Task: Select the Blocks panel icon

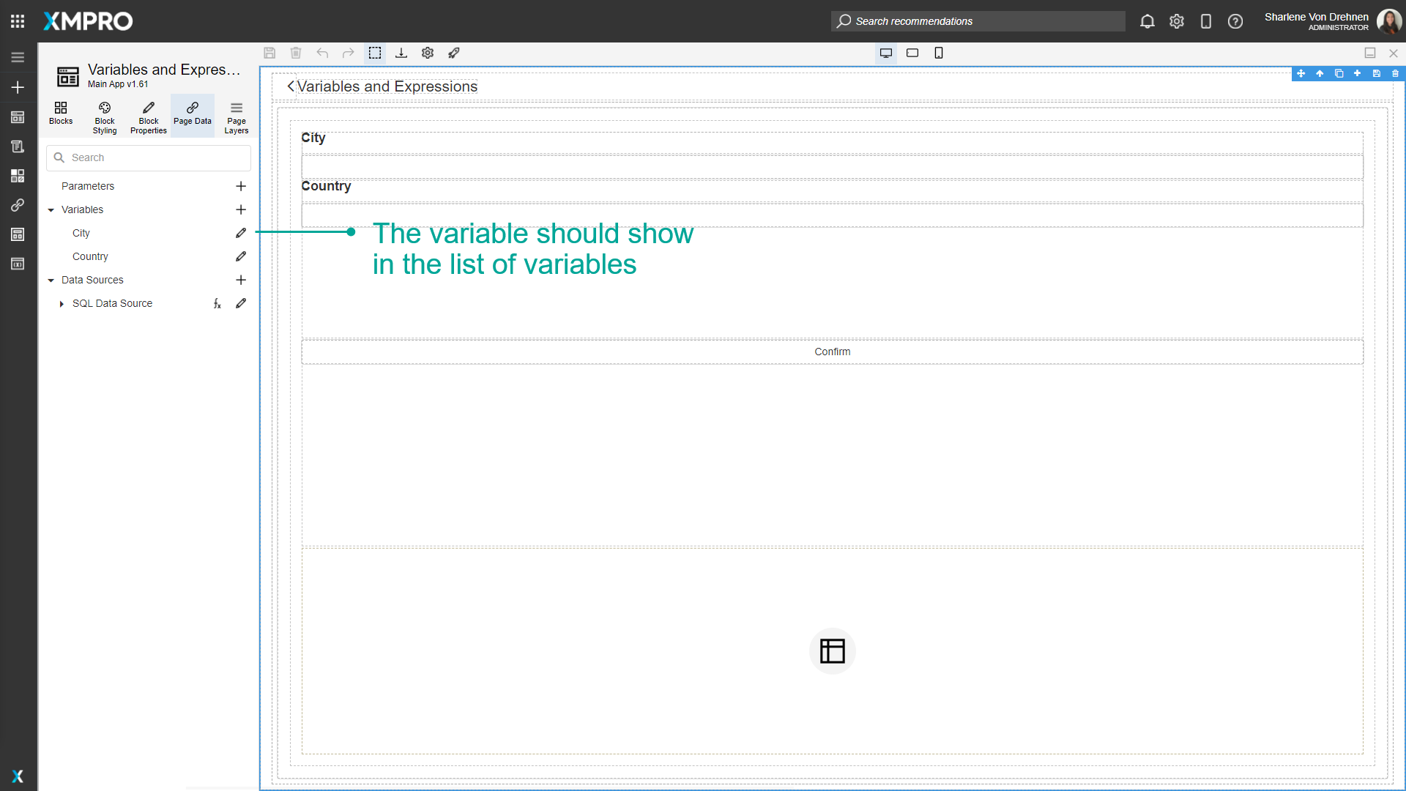Action: tap(61, 115)
